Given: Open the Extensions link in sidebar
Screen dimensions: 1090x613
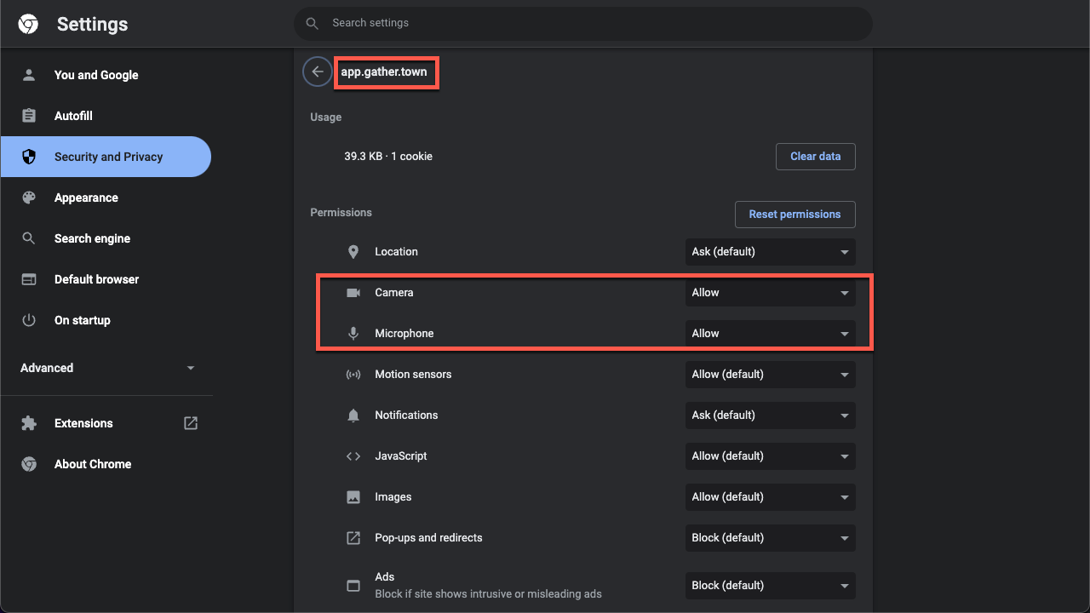Looking at the screenshot, I should pos(106,423).
